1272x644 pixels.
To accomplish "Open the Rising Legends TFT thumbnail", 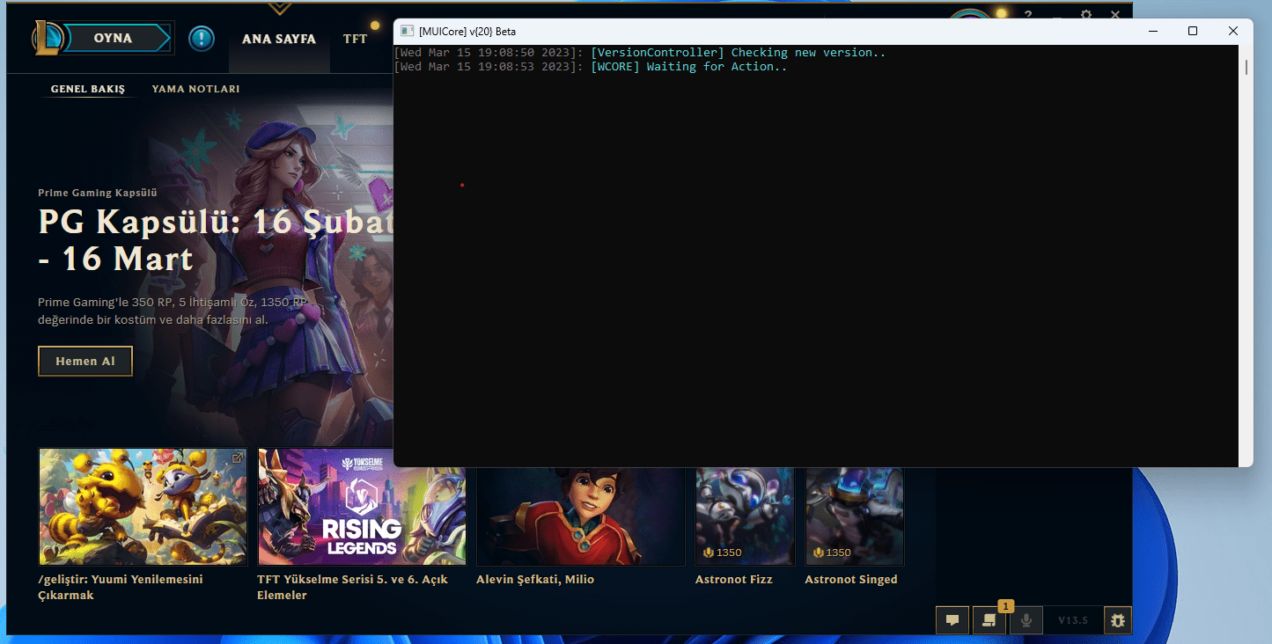I will point(362,507).
